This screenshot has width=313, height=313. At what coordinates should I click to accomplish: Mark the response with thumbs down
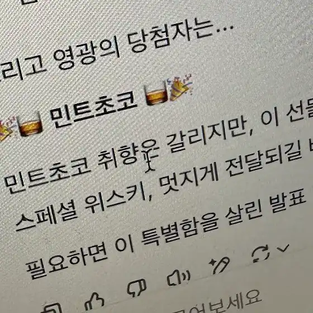[137, 287]
